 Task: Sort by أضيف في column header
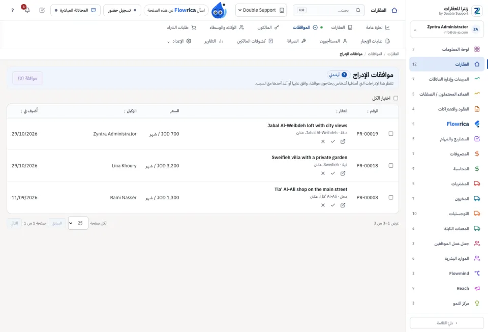[29, 111]
